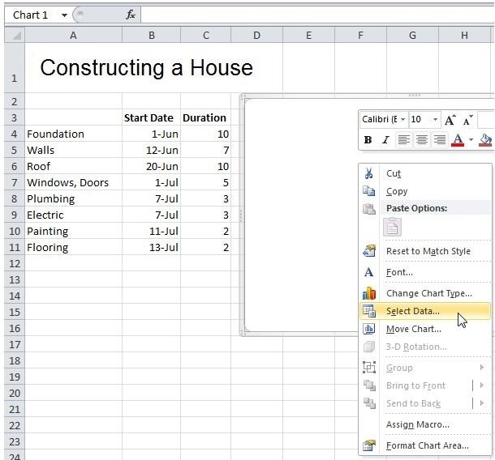Viewport: 495px width, 460px height.
Task: Decrease font size with Shrink Font icon
Action: tap(467, 120)
